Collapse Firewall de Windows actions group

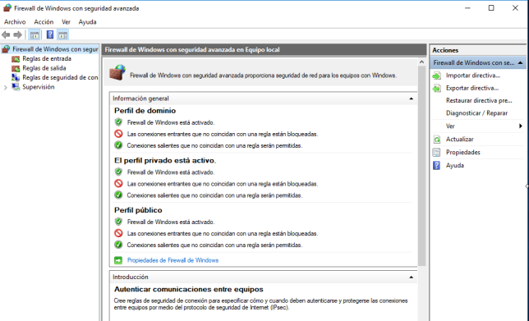pyautogui.click(x=520, y=62)
